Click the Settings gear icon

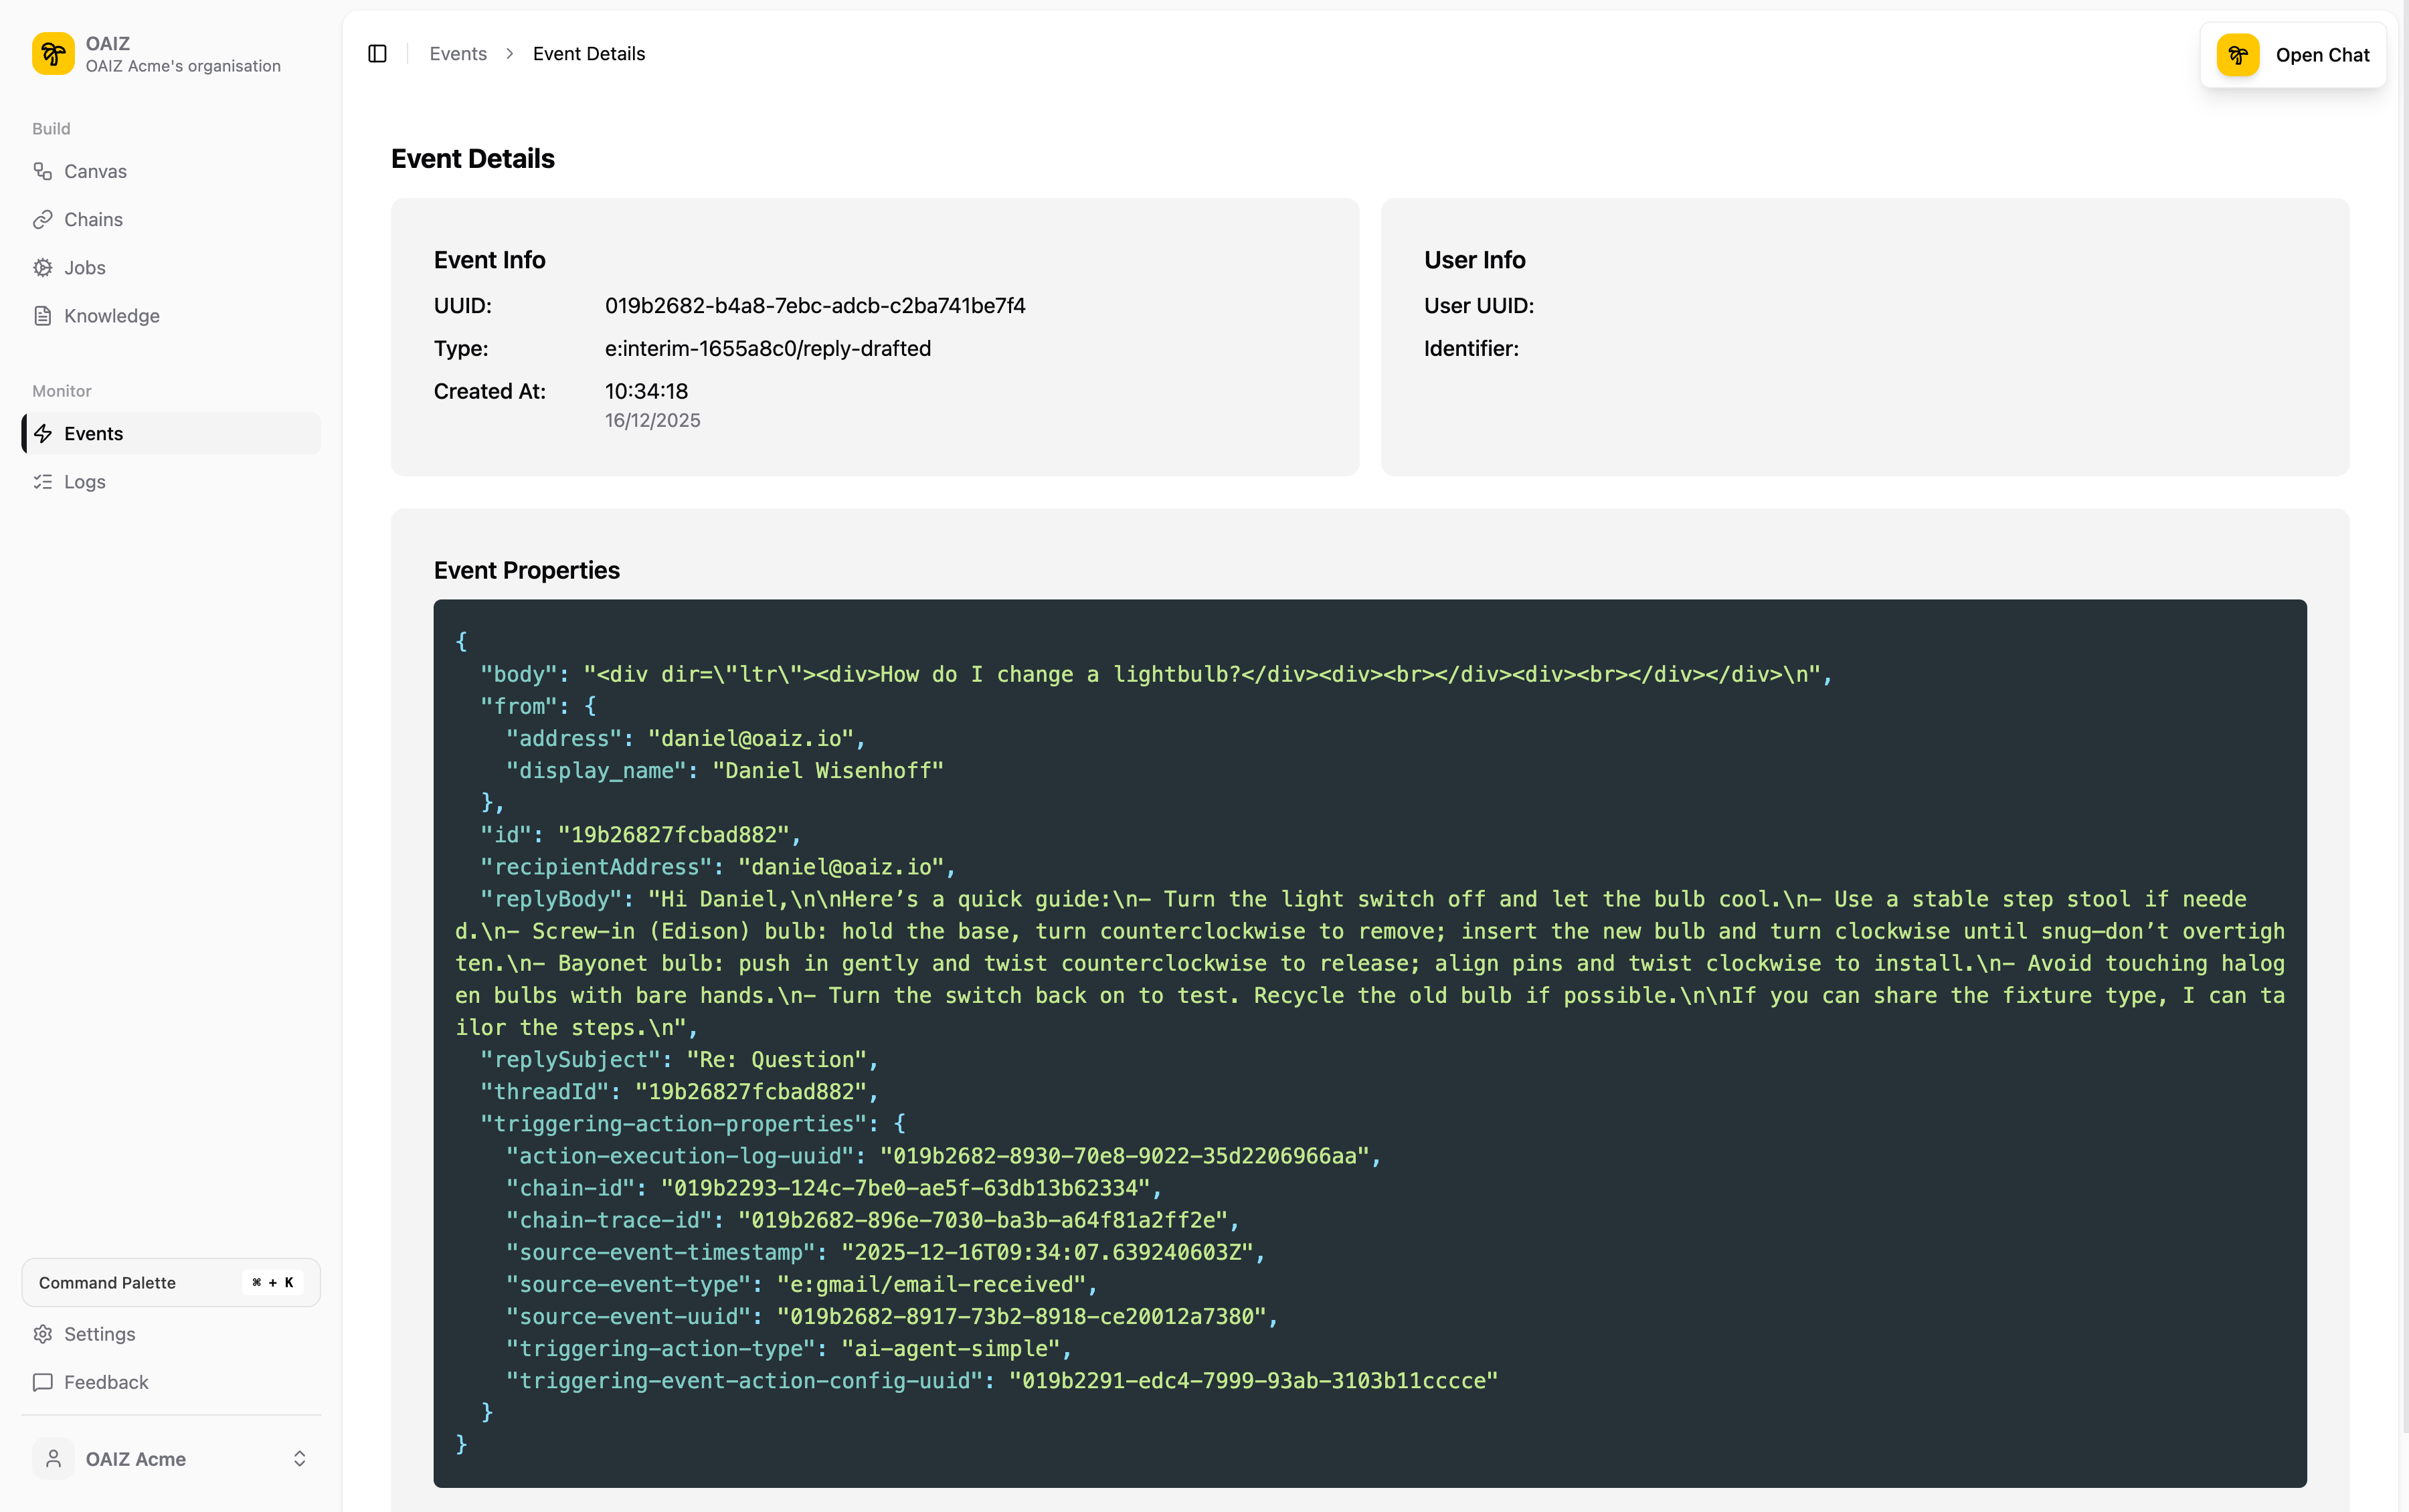pyautogui.click(x=43, y=1334)
